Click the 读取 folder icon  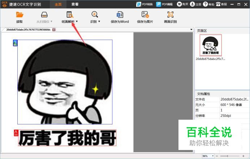click(x=20, y=15)
